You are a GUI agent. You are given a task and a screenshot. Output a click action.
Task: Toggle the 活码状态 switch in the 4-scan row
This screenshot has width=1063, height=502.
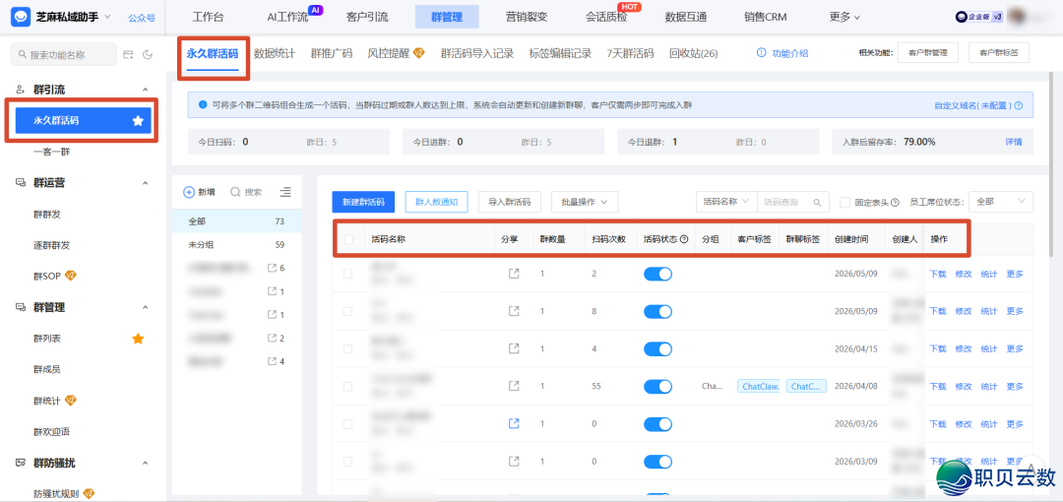(657, 348)
